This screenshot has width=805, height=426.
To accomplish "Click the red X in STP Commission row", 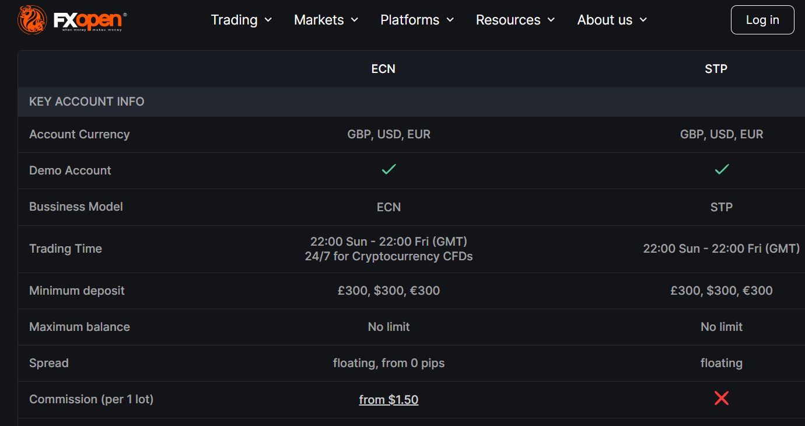I will [722, 399].
